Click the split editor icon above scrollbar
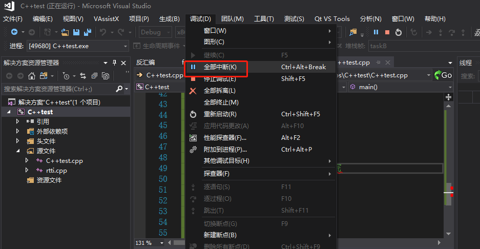Viewport: 480px width, 249px height. 448,97
